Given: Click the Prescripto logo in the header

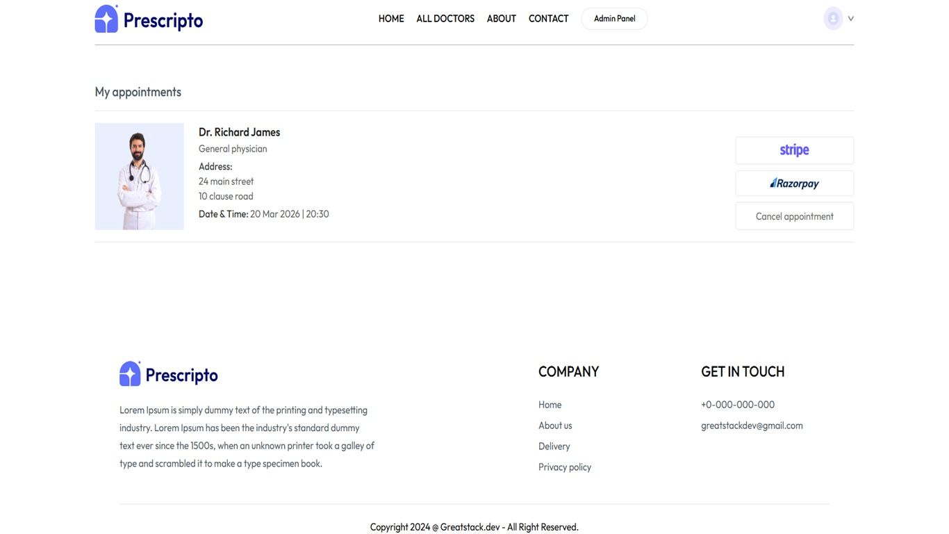Looking at the screenshot, I should pyautogui.click(x=149, y=19).
